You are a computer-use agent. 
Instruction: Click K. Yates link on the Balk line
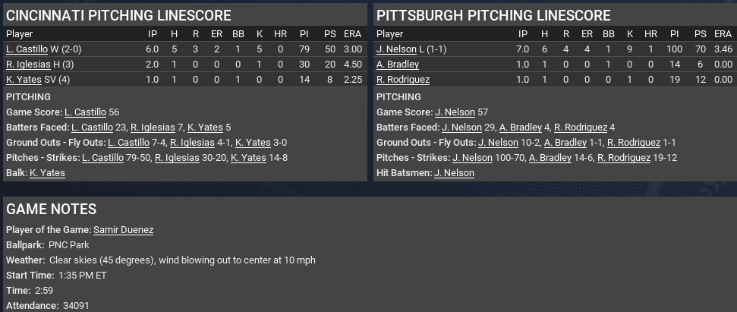click(47, 173)
